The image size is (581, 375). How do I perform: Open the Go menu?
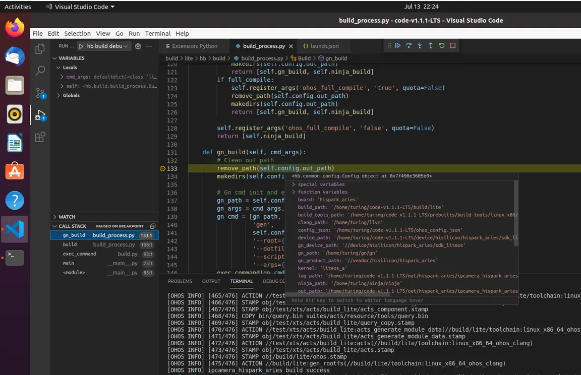[x=120, y=33]
